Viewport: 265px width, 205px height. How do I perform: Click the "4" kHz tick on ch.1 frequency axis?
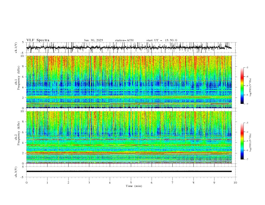pyautogui.click(x=23, y=87)
